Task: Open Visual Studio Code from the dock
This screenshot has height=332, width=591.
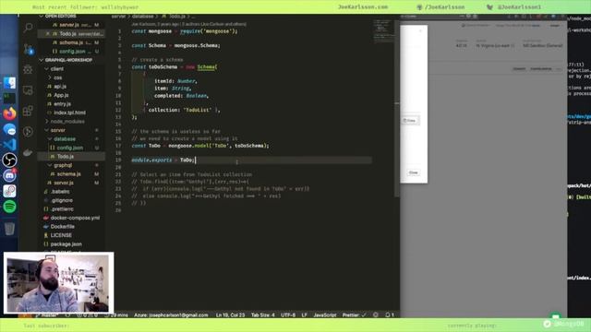Action: coord(9,145)
